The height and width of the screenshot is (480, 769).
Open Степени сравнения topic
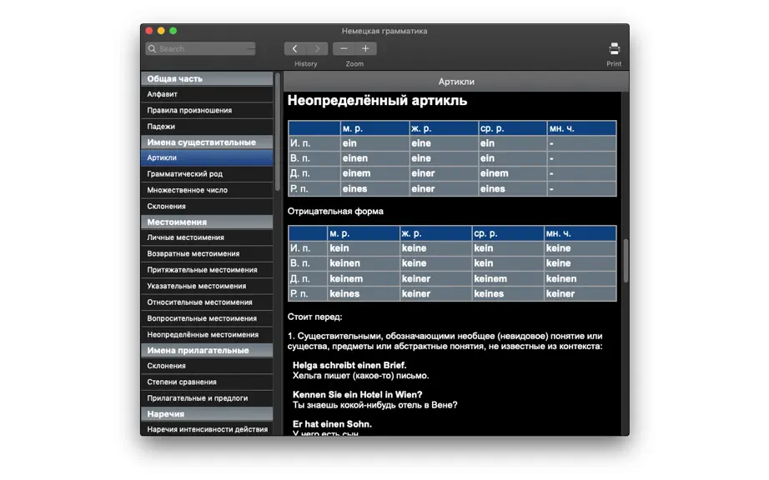tap(207, 382)
